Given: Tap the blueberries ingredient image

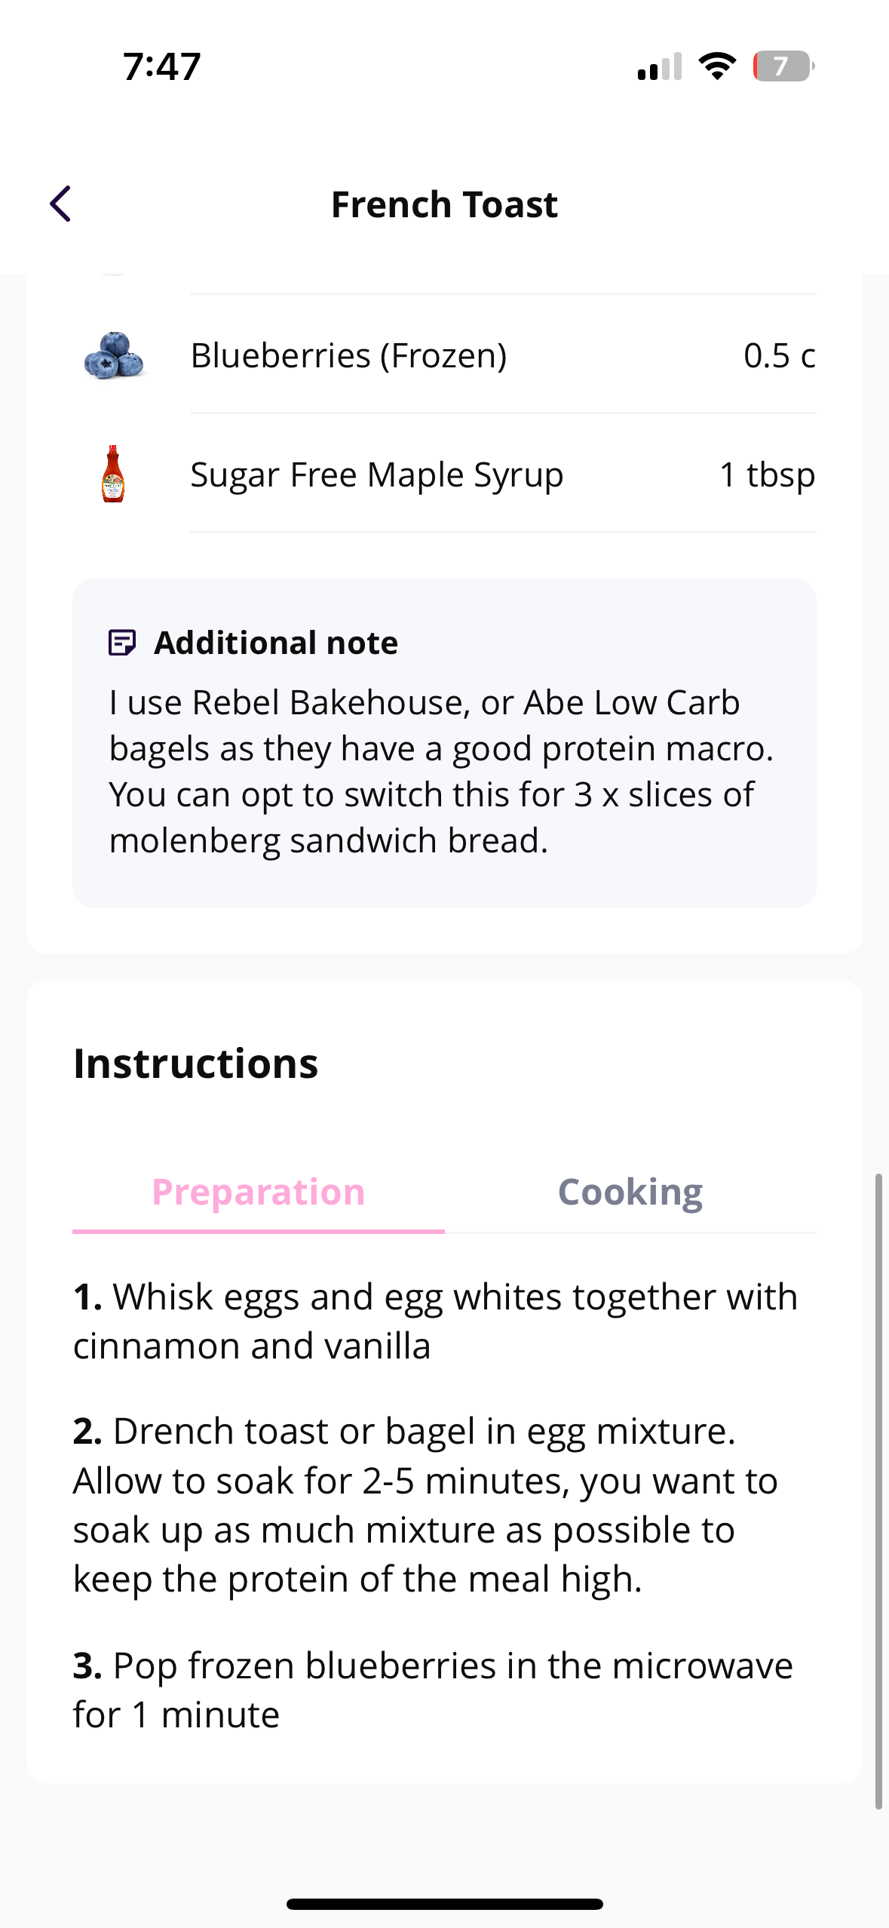Looking at the screenshot, I should [114, 355].
